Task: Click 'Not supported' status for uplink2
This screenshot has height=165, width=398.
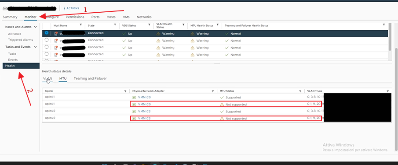Action: coord(236,119)
